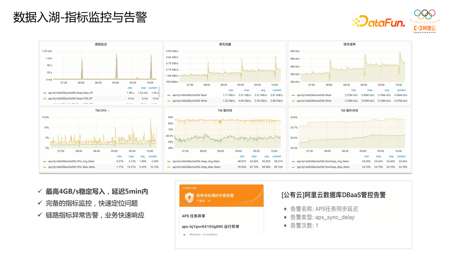This screenshot has width=451, height=253.
Task: Click the yellow series icon for Read_P50_RT
Action: coord(45,99)
